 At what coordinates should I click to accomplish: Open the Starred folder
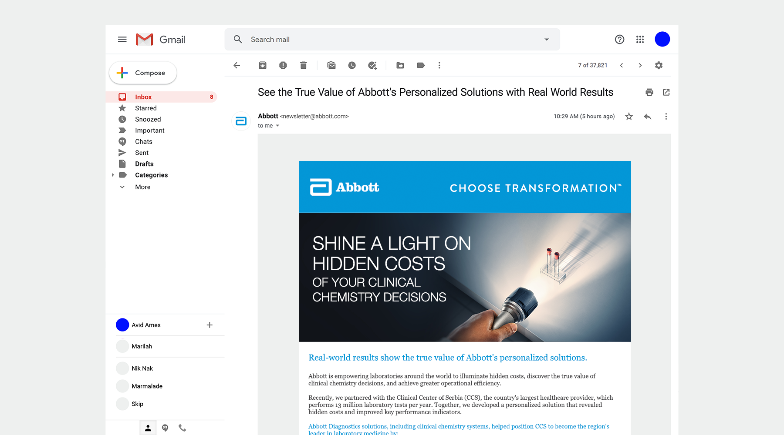coord(145,108)
